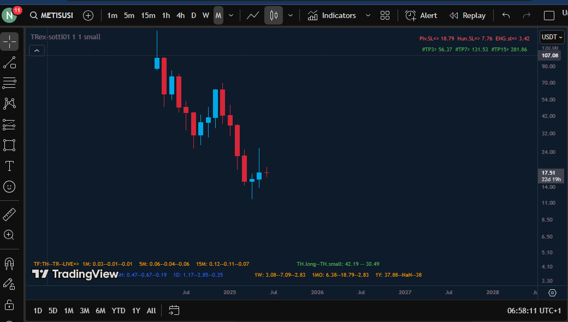Open METISUSI symbol search field
568x322 pixels.
pos(54,15)
